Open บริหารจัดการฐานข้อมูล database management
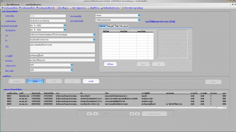Image resolution: width=236 pixels, height=132 pixels. pos(133,8)
